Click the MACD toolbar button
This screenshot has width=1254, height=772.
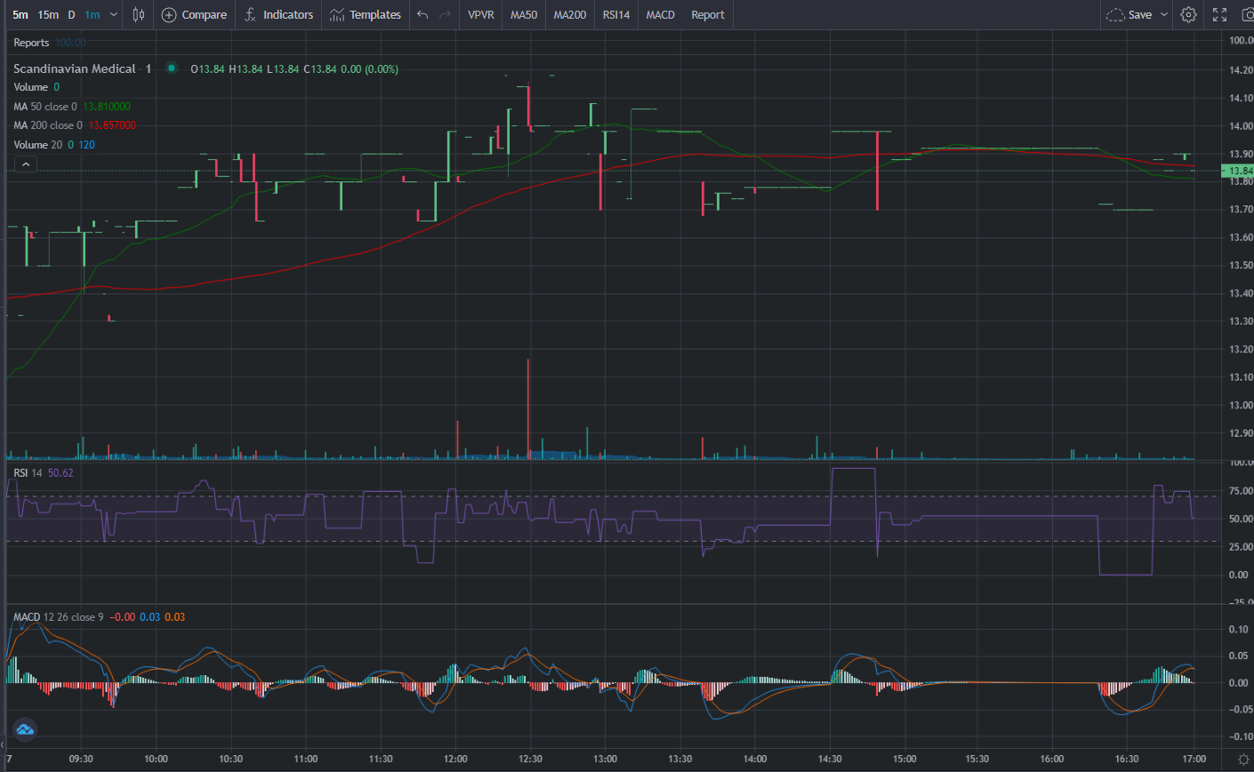[x=661, y=14]
